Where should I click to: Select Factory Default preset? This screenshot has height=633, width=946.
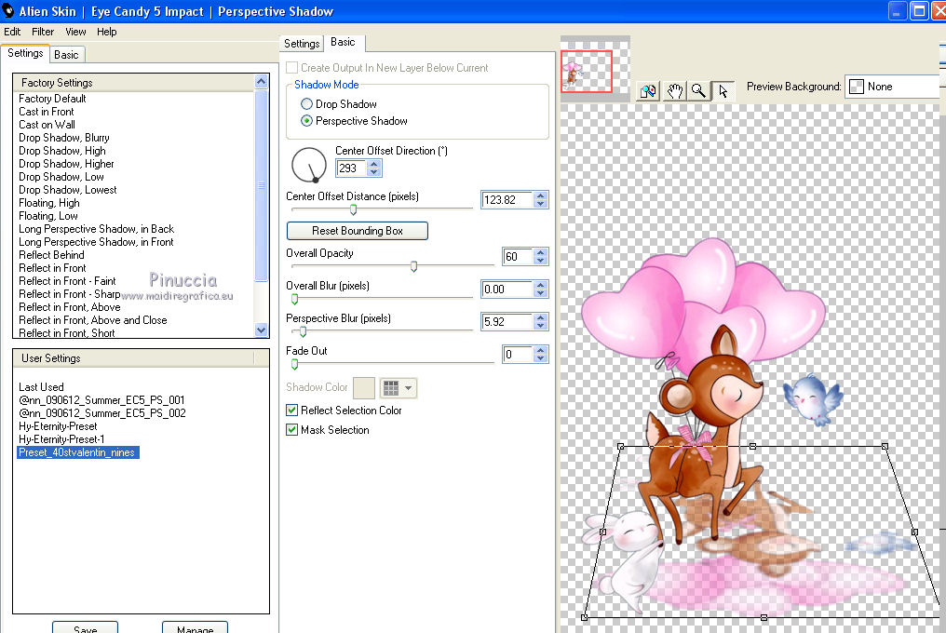coord(52,99)
